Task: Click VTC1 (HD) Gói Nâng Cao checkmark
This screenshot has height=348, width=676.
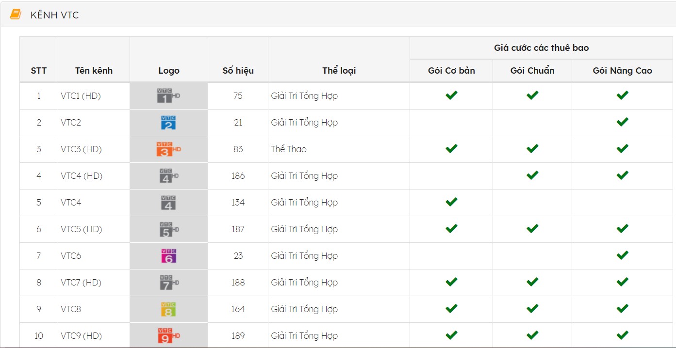Action: click(623, 95)
